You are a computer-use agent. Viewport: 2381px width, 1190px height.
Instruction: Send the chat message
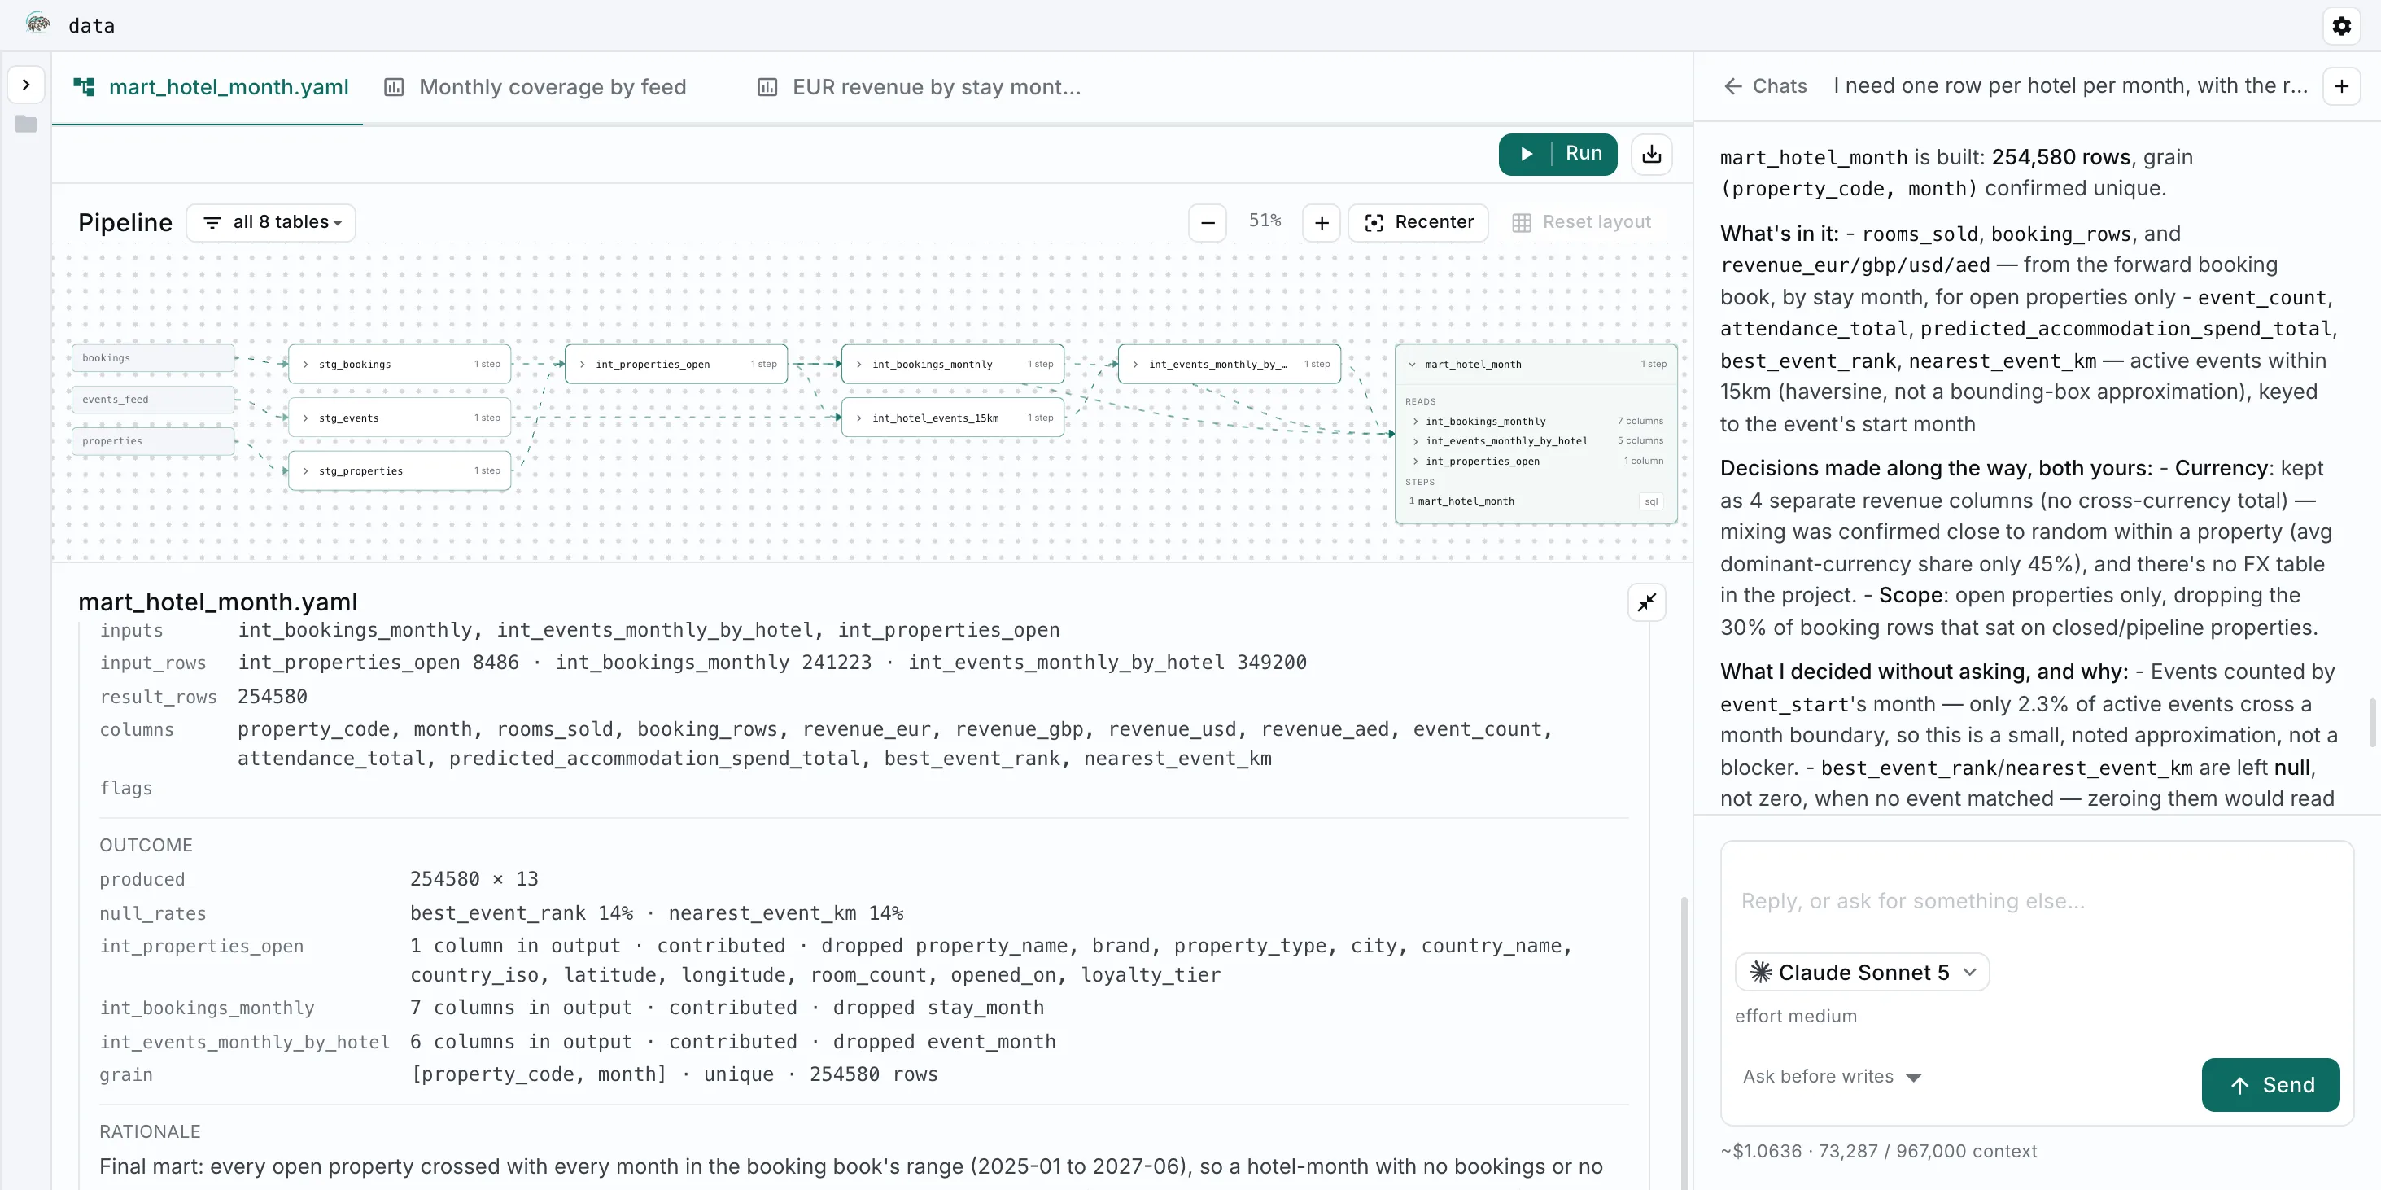[2270, 1086]
